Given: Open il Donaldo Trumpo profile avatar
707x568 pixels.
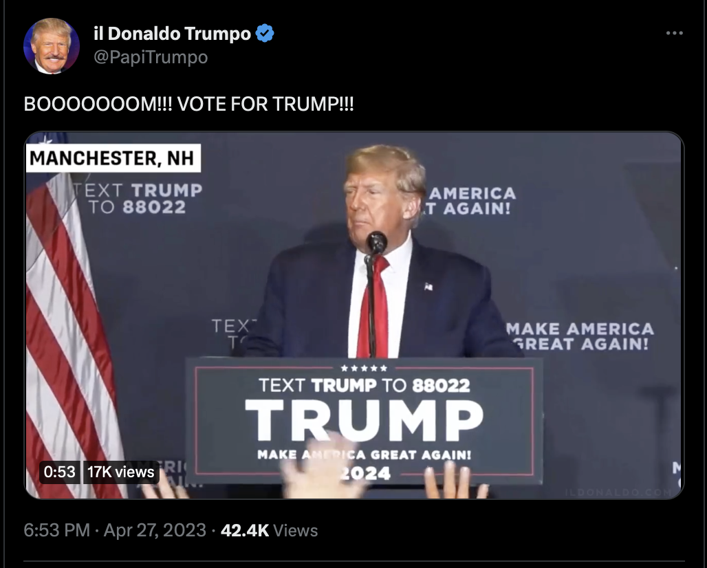Looking at the screenshot, I should (52, 45).
